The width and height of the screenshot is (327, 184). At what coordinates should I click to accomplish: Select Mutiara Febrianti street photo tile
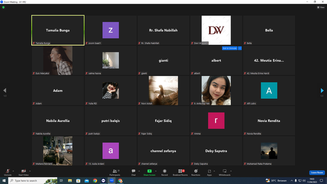[x=58, y=151]
